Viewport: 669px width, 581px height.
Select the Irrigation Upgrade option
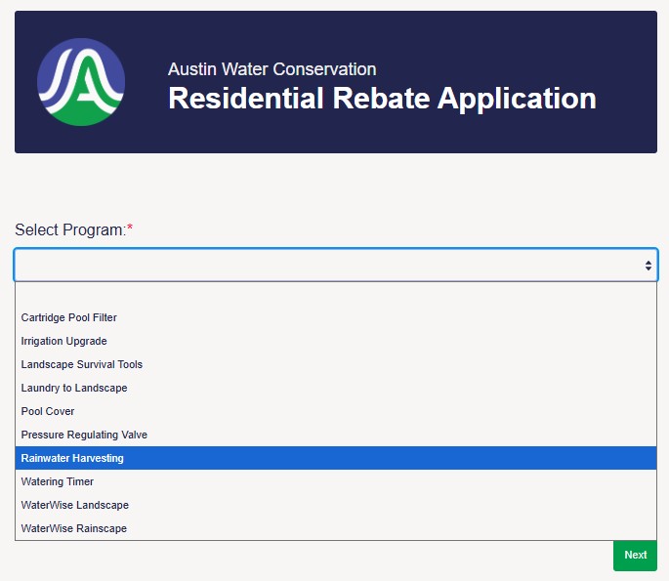point(64,341)
